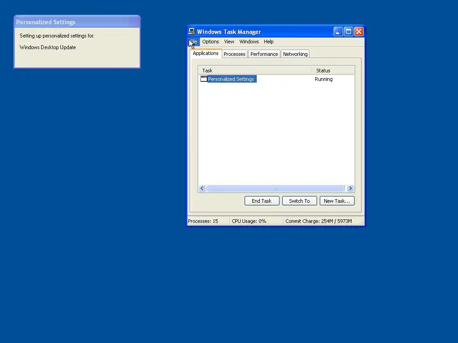Click 'Windows Desktop Update' text in dialog

pos(47,47)
